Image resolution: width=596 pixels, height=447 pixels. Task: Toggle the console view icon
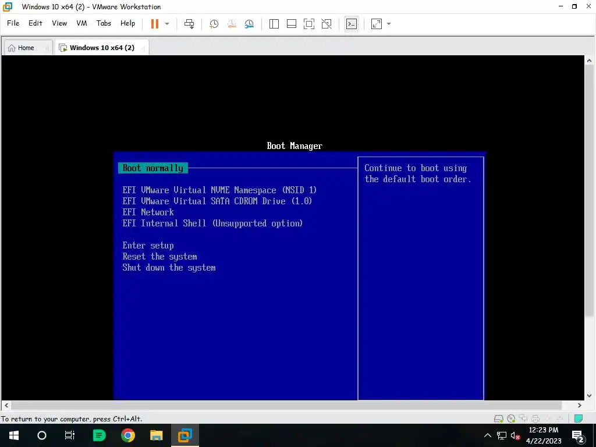click(352, 23)
